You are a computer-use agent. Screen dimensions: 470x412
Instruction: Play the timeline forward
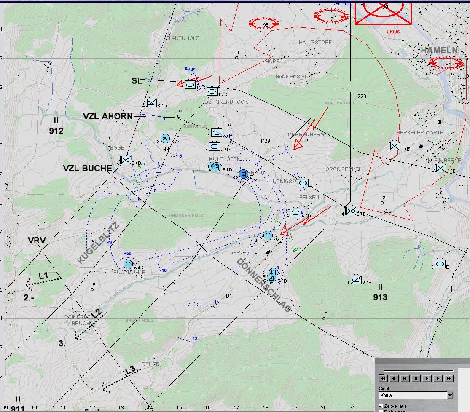[438, 379]
